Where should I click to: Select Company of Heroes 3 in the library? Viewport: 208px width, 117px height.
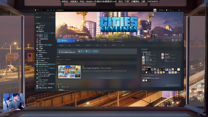pos(43,66)
